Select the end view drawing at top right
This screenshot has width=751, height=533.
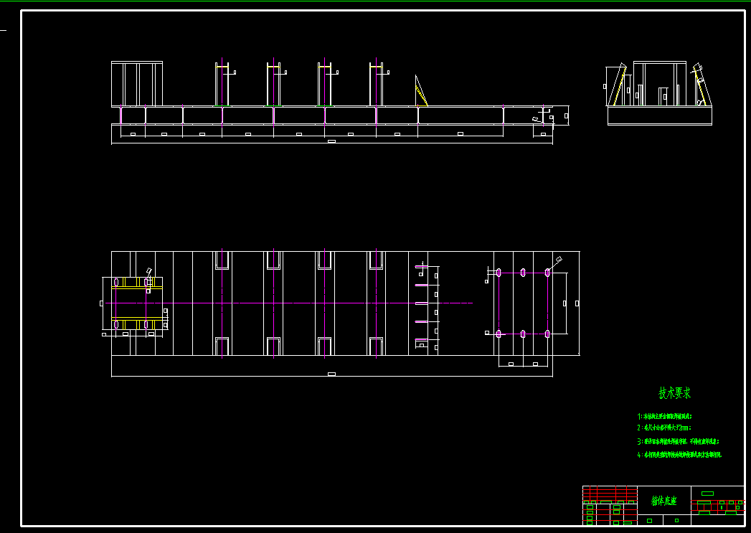pos(659,93)
